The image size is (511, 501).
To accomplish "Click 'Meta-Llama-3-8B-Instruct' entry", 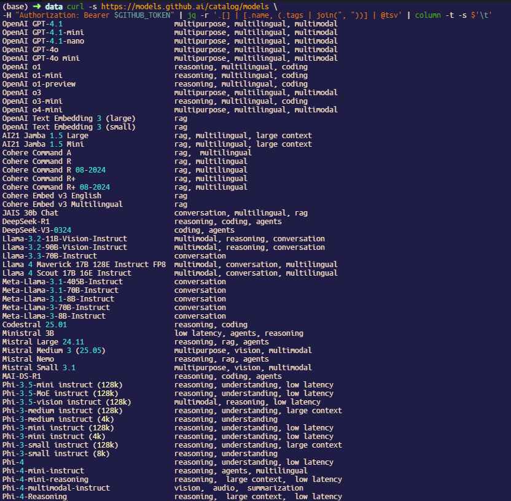I will (54, 316).
